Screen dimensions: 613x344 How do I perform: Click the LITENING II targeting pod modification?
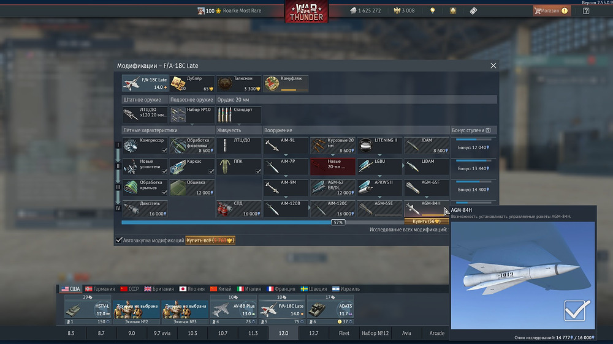pyautogui.click(x=380, y=145)
